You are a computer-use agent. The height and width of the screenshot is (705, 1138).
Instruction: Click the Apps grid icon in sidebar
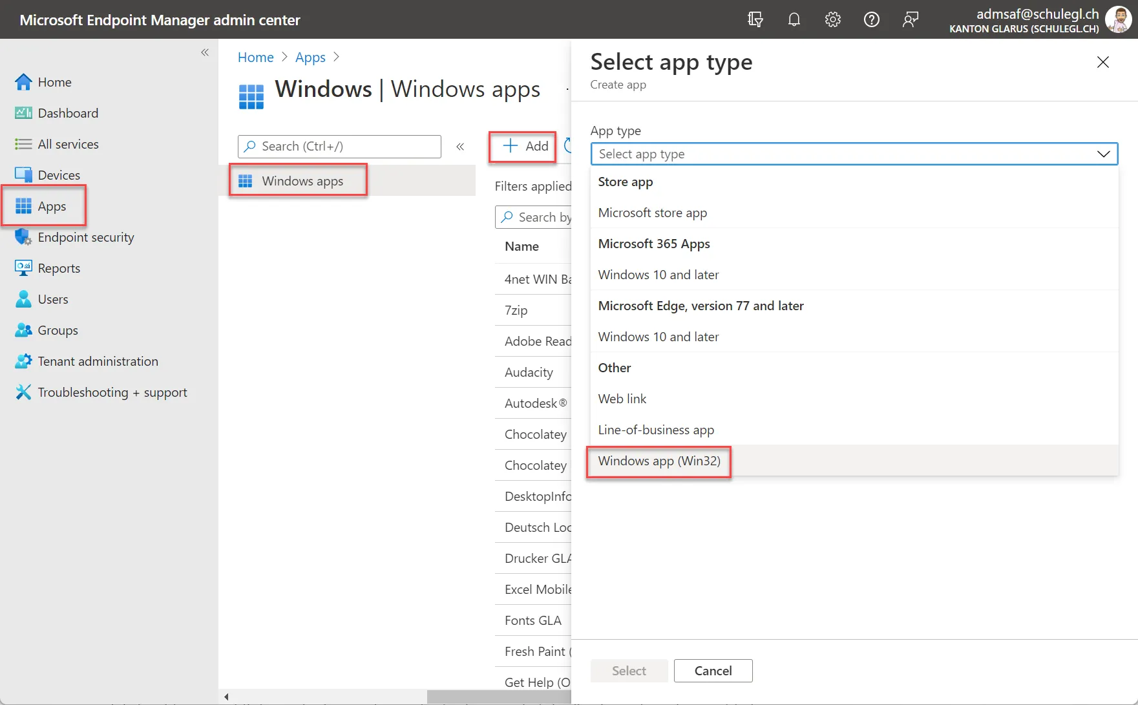[23, 206]
